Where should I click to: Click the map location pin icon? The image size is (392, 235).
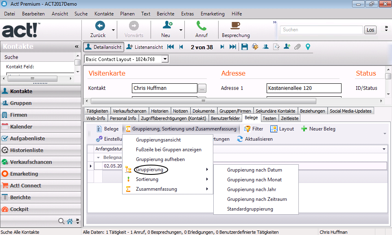[x=308, y=47]
